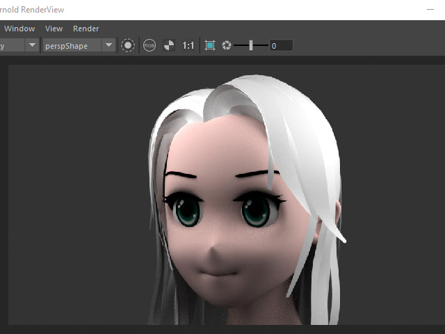Image resolution: width=445 pixels, height=334 pixels.
Task: Click the exposure slider handle
Action: tap(251, 45)
